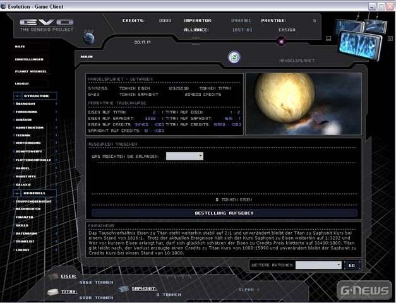Click the Eisen resource icon

point(53,276)
